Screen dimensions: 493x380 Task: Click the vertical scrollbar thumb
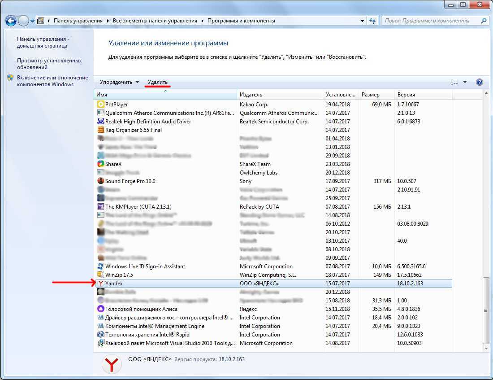(486, 310)
